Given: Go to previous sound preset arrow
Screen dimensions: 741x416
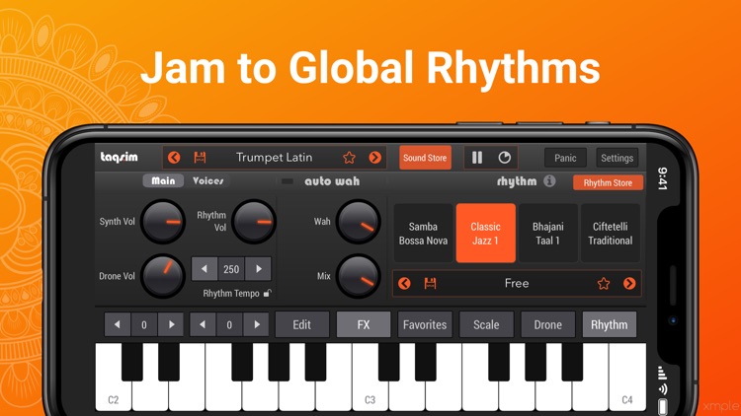Looking at the screenshot, I should point(174,158).
